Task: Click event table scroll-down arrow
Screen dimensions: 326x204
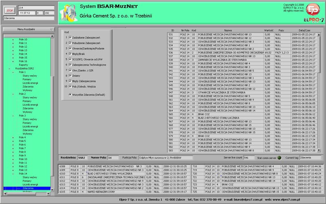Action: [319, 151]
